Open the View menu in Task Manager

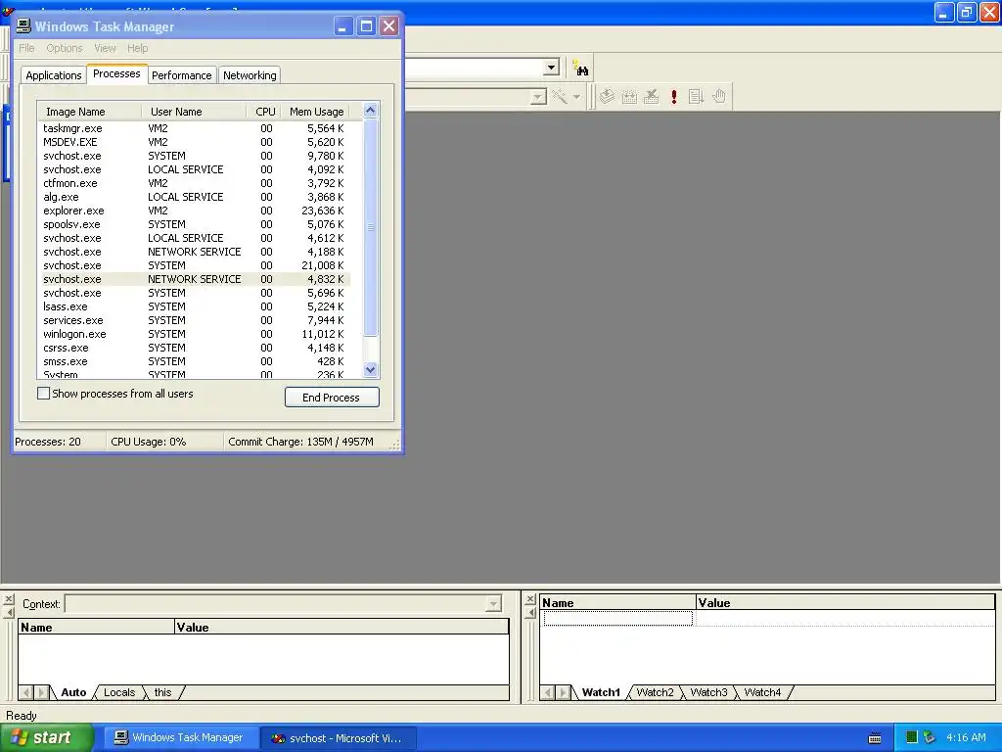pos(105,48)
